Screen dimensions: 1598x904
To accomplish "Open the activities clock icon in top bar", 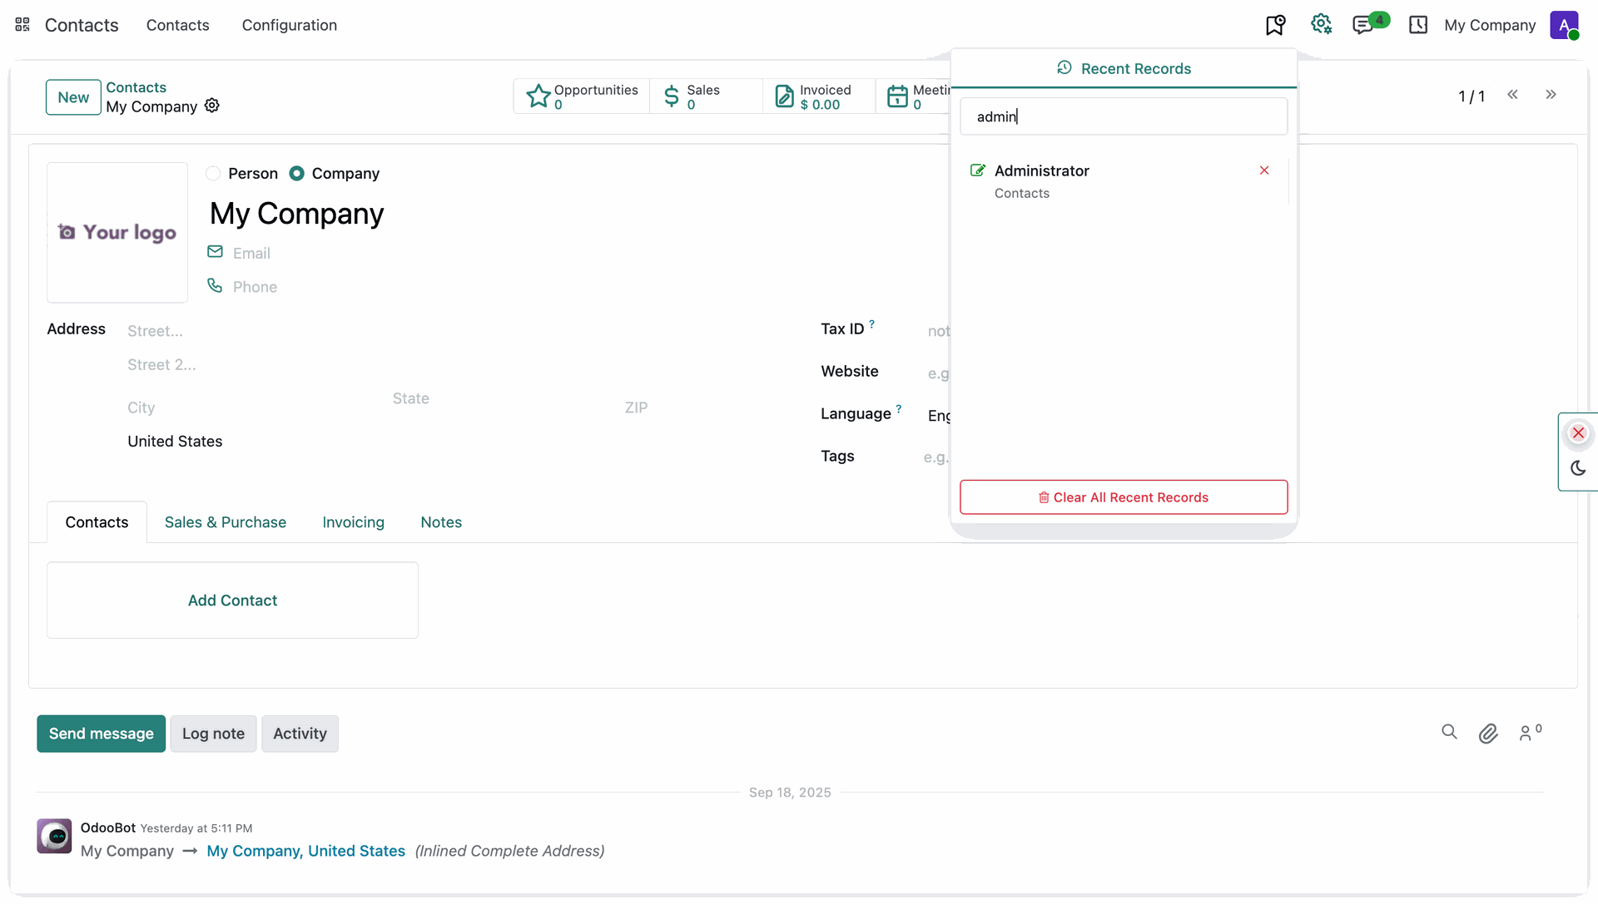I will tap(1418, 25).
